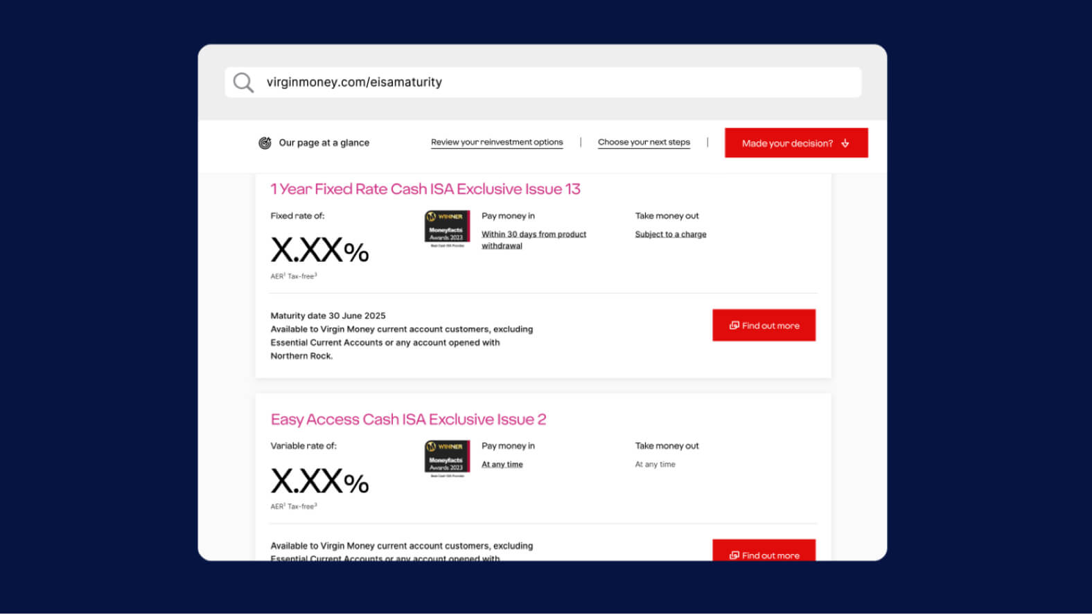Click the 'Subject to a charge' link
1092x615 pixels.
point(671,234)
